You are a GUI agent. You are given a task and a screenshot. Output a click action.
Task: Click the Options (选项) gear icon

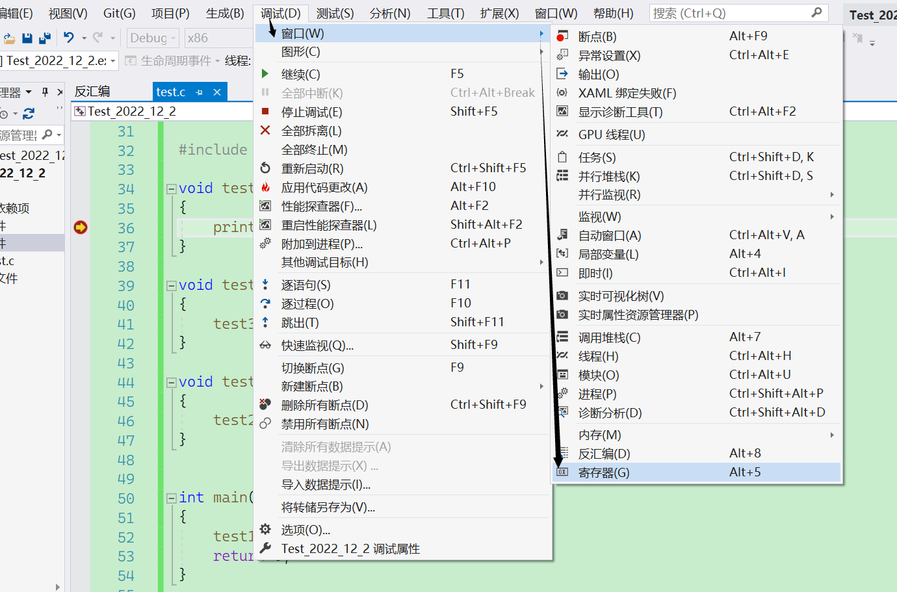[x=265, y=529]
